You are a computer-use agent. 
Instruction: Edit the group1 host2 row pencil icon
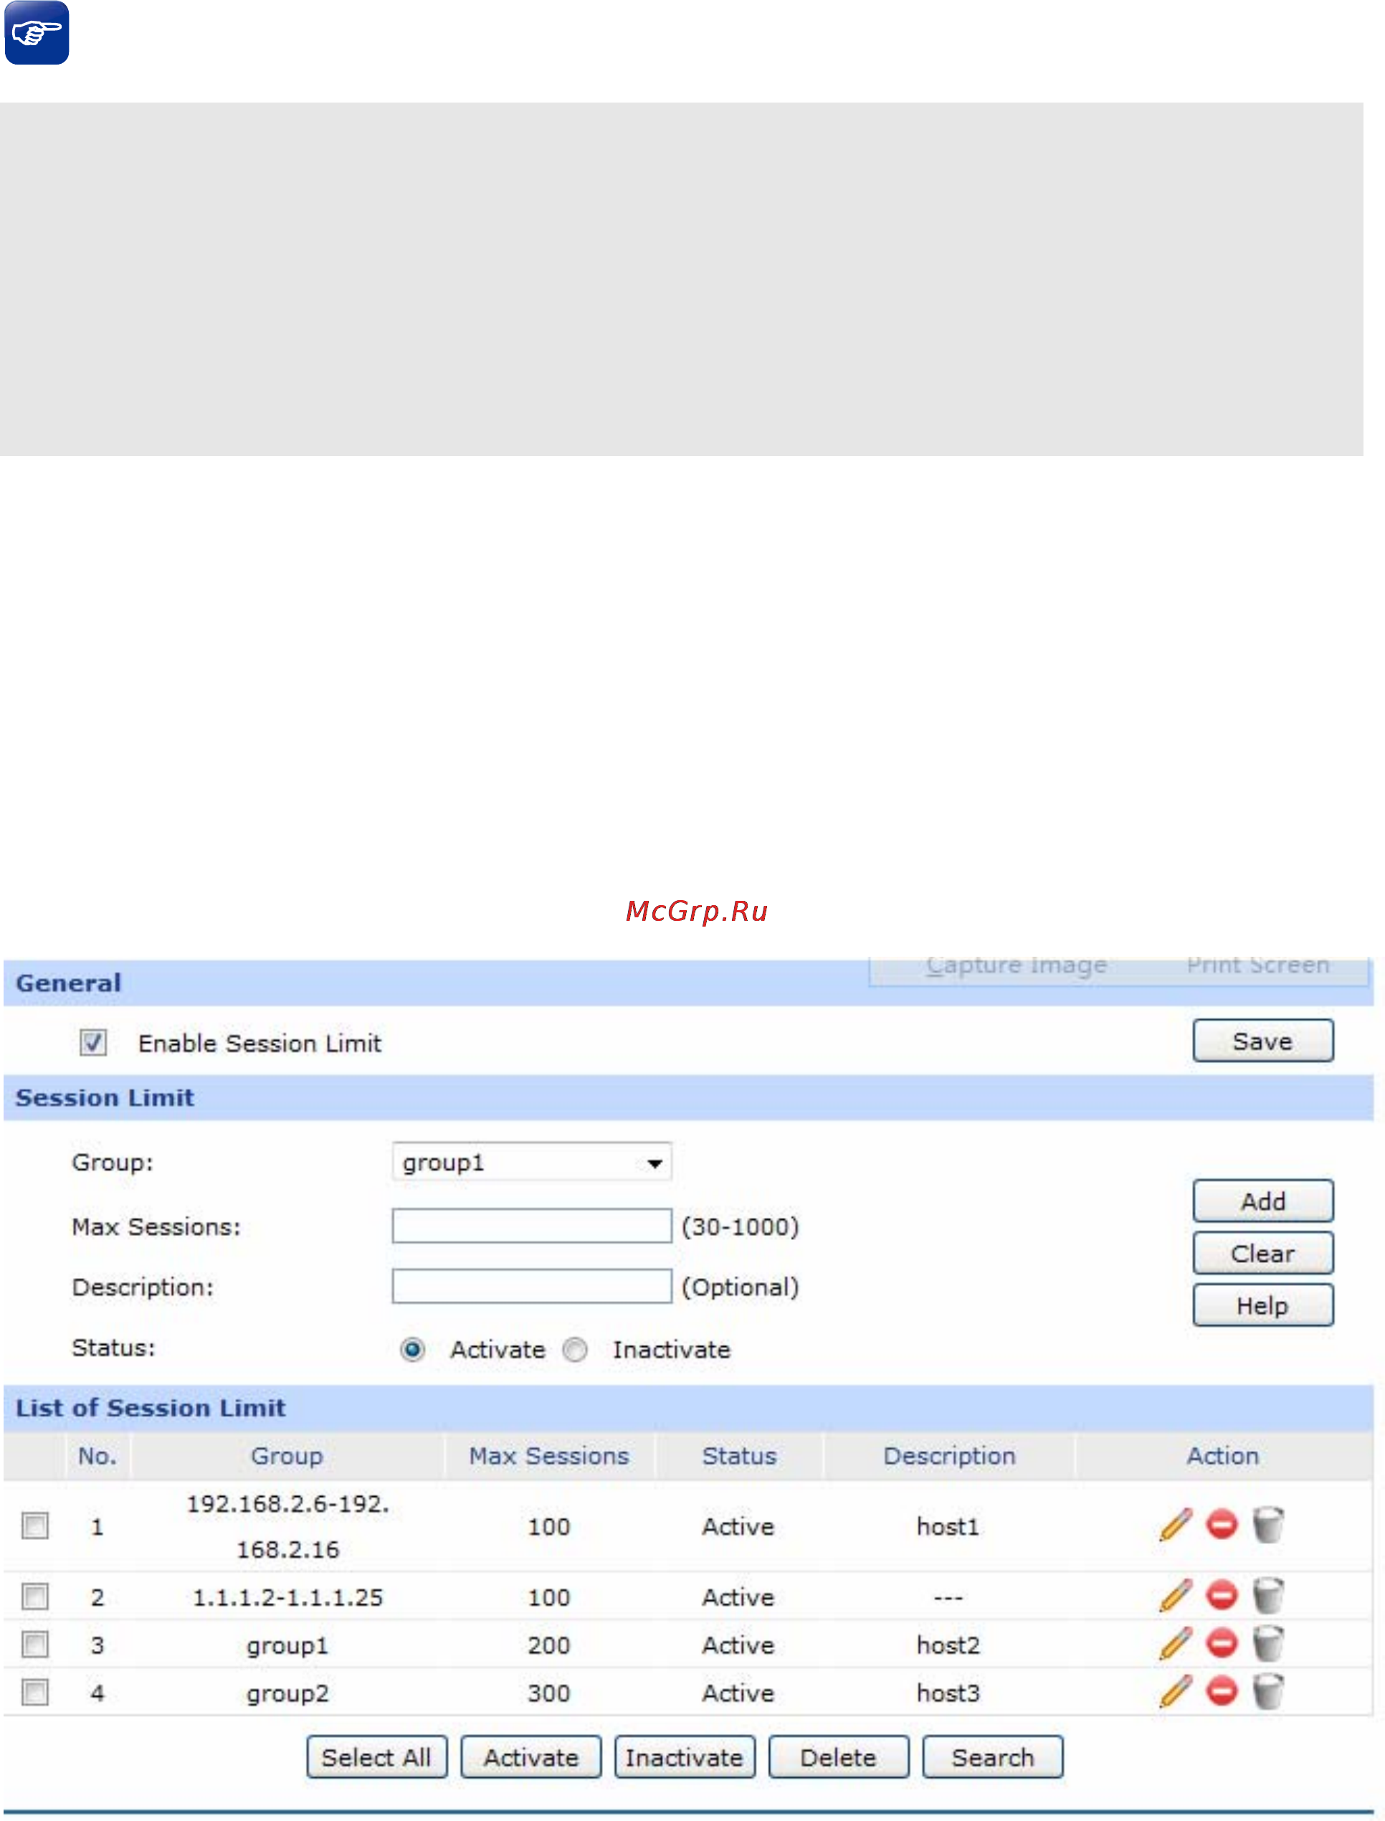(x=1176, y=1644)
